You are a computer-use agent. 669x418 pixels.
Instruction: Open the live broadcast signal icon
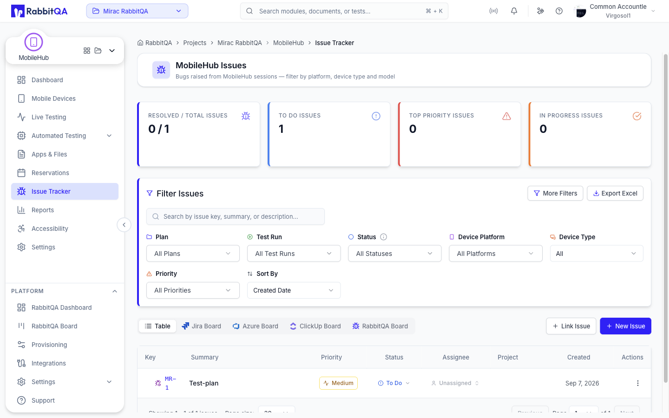tap(493, 11)
